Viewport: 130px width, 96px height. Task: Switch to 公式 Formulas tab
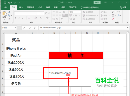(x=40, y=8)
